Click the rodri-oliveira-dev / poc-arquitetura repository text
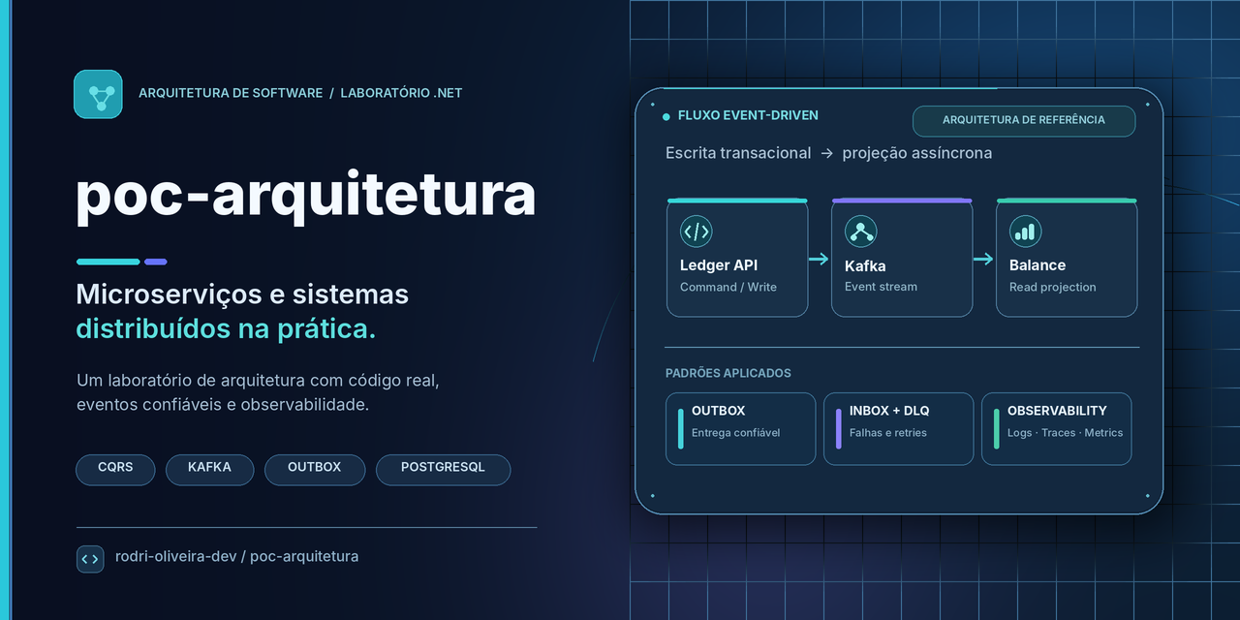Viewport: 1240px width, 620px height. pos(236,557)
